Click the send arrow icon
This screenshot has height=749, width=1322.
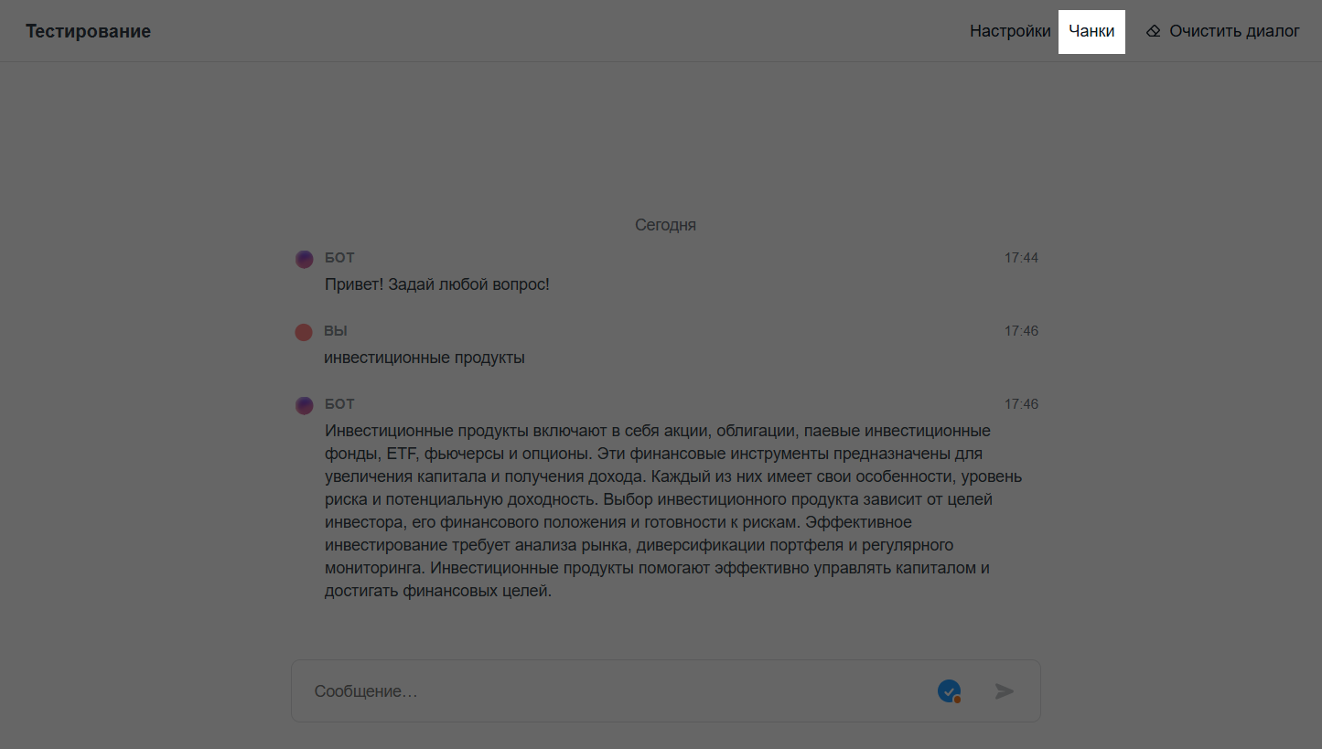[1005, 691]
